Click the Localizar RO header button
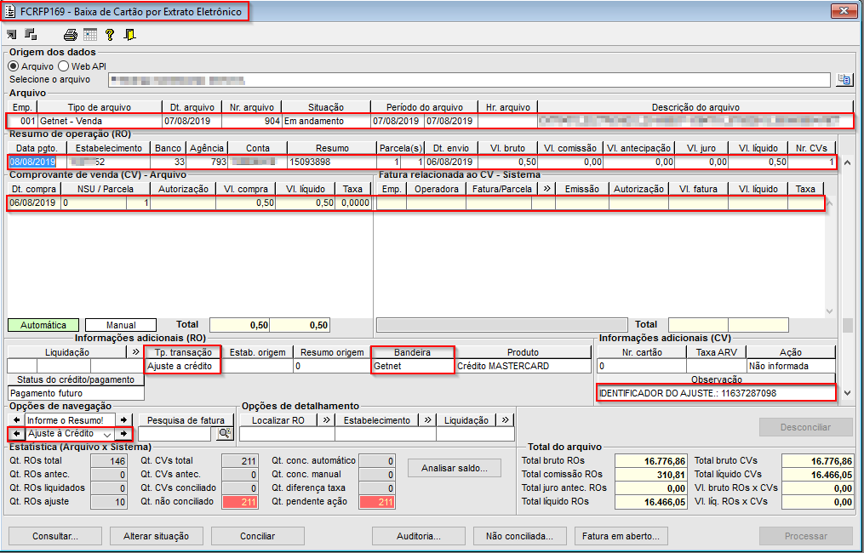This screenshot has width=864, height=553. coord(279,420)
